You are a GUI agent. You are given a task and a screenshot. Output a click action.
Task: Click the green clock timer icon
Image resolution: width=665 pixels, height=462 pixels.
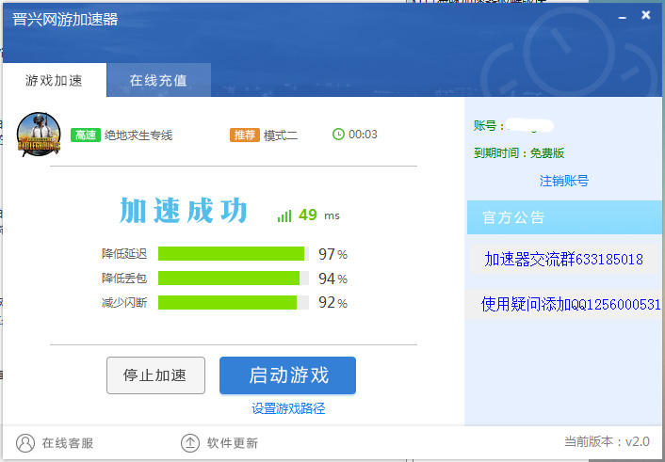coord(338,135)
